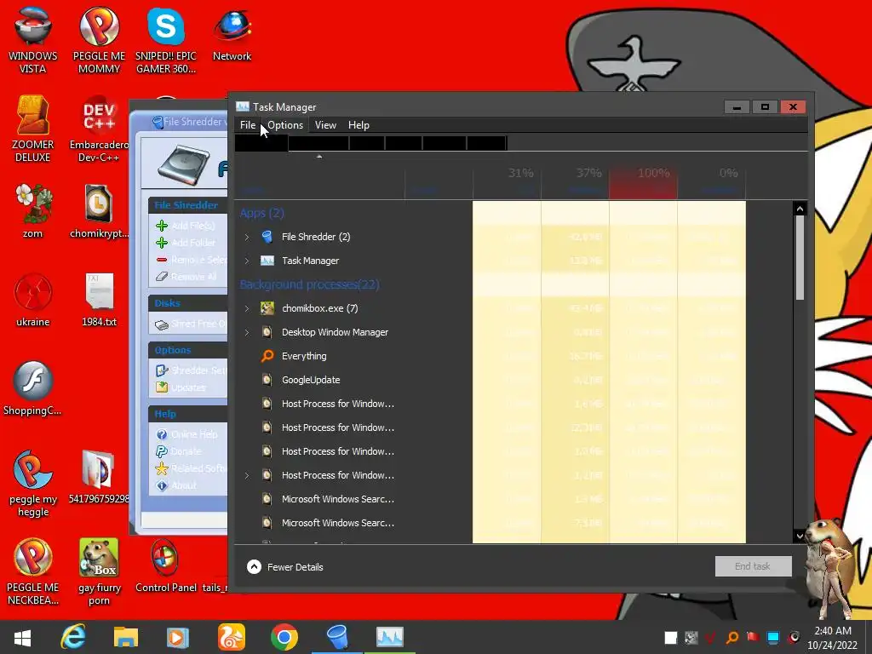The image size is (872, 654).
Task: Expand the chomikbox.exe (7) process group
Action: (x=247, y=308)
